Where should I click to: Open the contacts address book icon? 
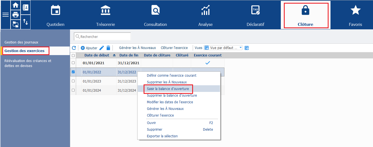25,7
